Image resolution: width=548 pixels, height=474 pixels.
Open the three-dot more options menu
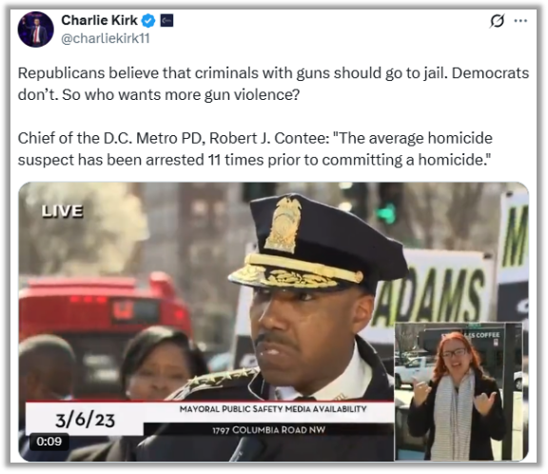click(x=520, y=21)
